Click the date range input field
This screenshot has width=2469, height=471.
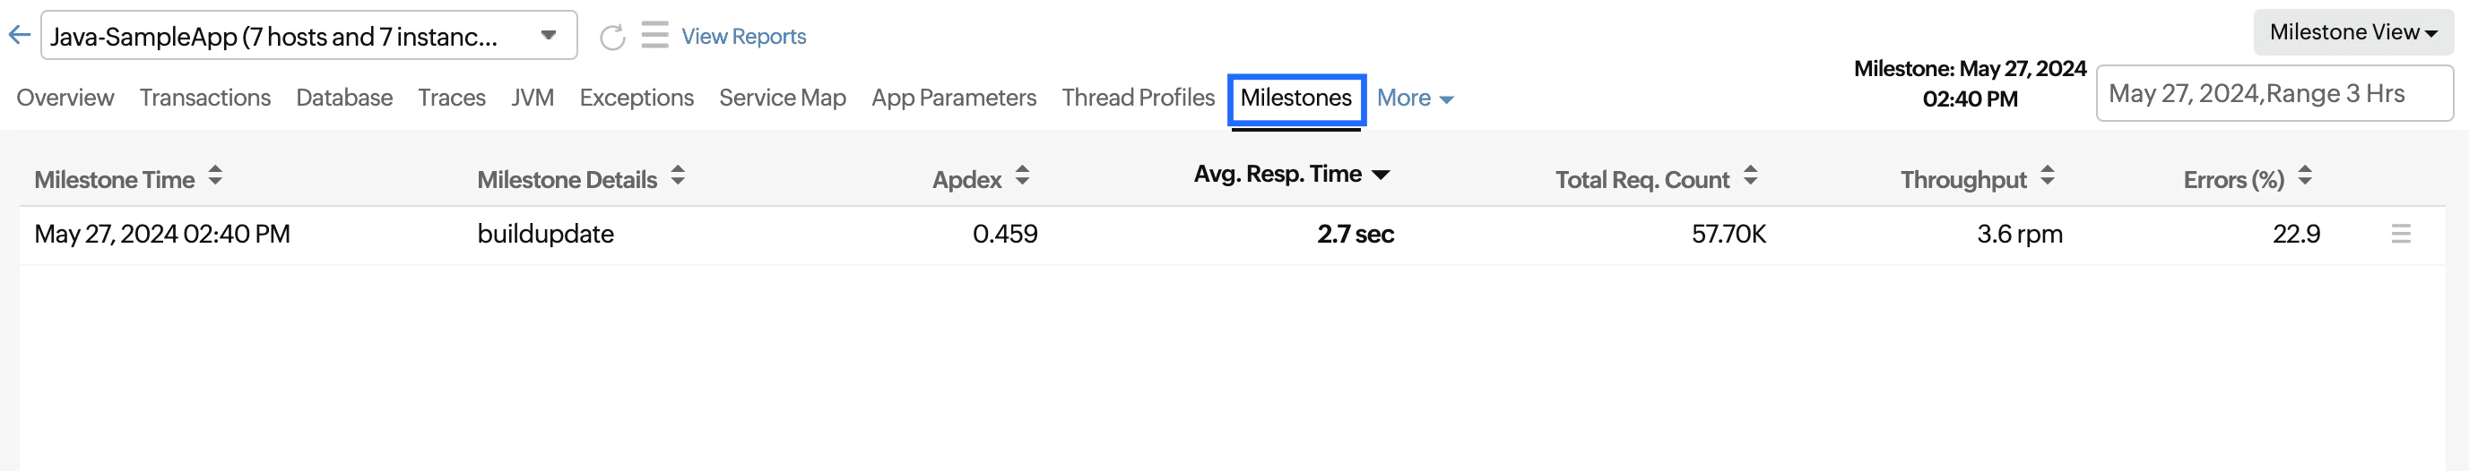tap(2274, 94)
